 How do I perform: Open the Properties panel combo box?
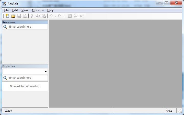tap(25, 72)
